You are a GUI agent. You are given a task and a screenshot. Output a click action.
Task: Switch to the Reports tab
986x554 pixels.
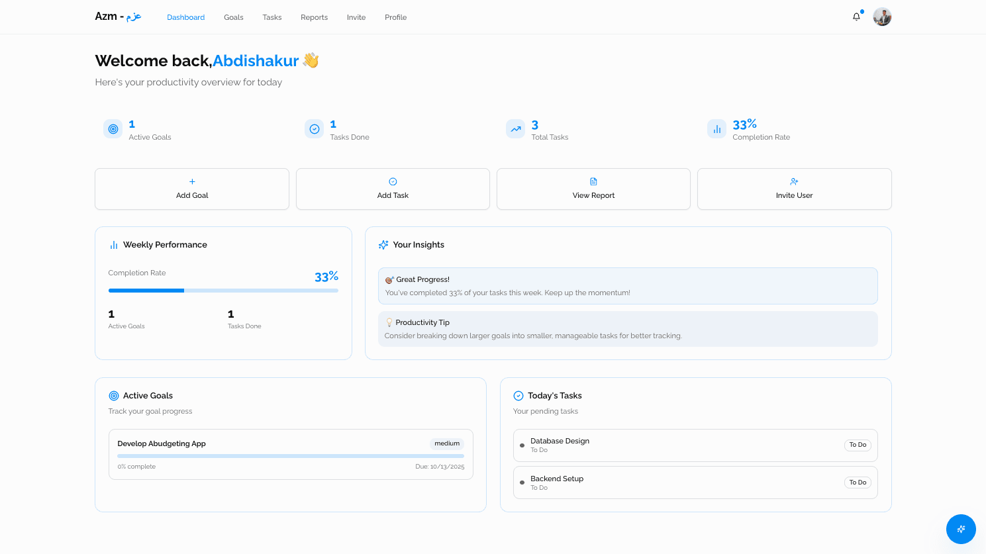[x=314, y=17]
